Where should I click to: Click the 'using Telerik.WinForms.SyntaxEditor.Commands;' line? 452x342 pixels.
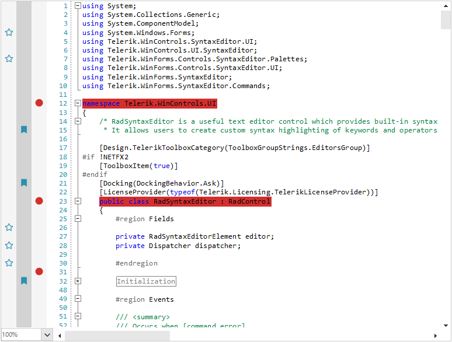[x=176, y=86]
